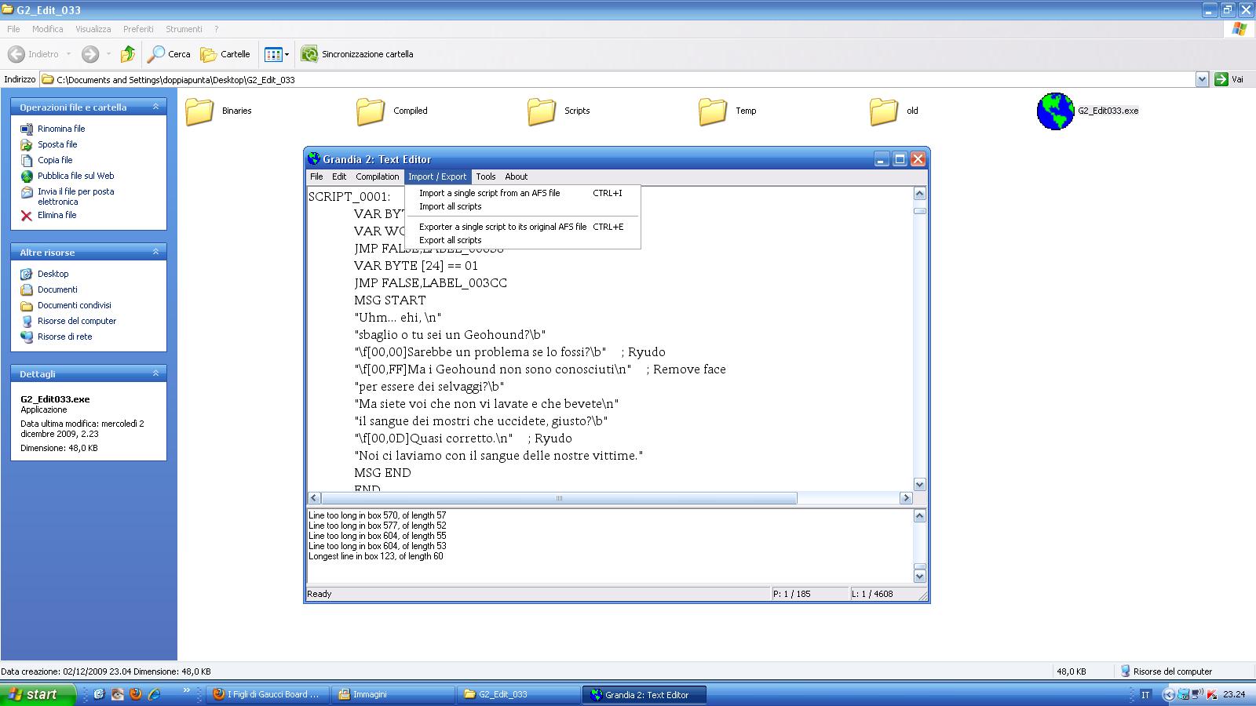
Task: Open the Tools menu in Text Editor
Action: [x=486, y=176]
